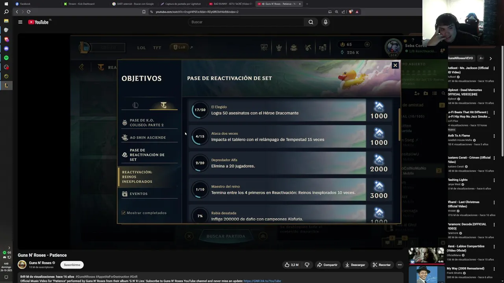
Task: Expand next filter chips arrow in sidebar
Action: coord(491,59)
